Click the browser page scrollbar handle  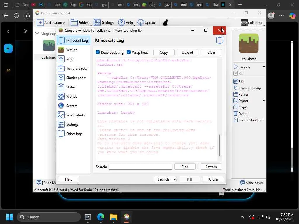(x=292, y=158)
